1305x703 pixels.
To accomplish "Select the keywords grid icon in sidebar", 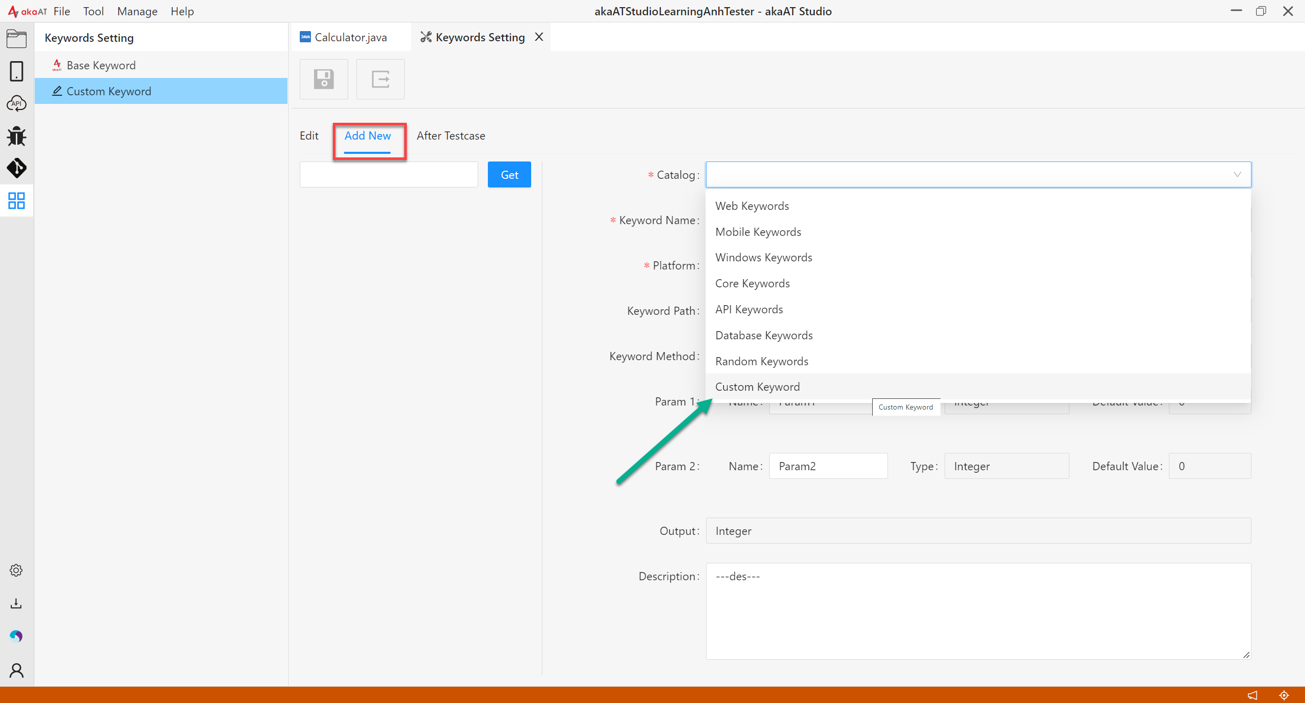I will point(16,201).
